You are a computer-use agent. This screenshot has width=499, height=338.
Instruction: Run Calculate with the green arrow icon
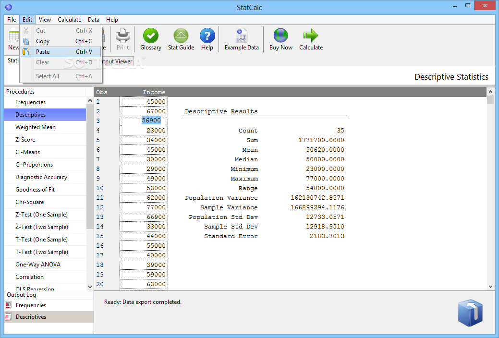tap(311, 36)
